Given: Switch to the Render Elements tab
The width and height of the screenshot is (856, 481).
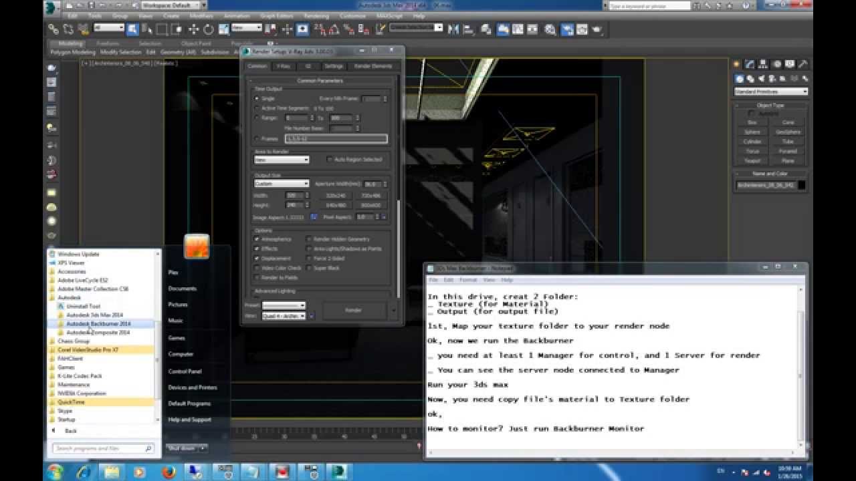Looking at the screenshot, I should coord(373,66).
